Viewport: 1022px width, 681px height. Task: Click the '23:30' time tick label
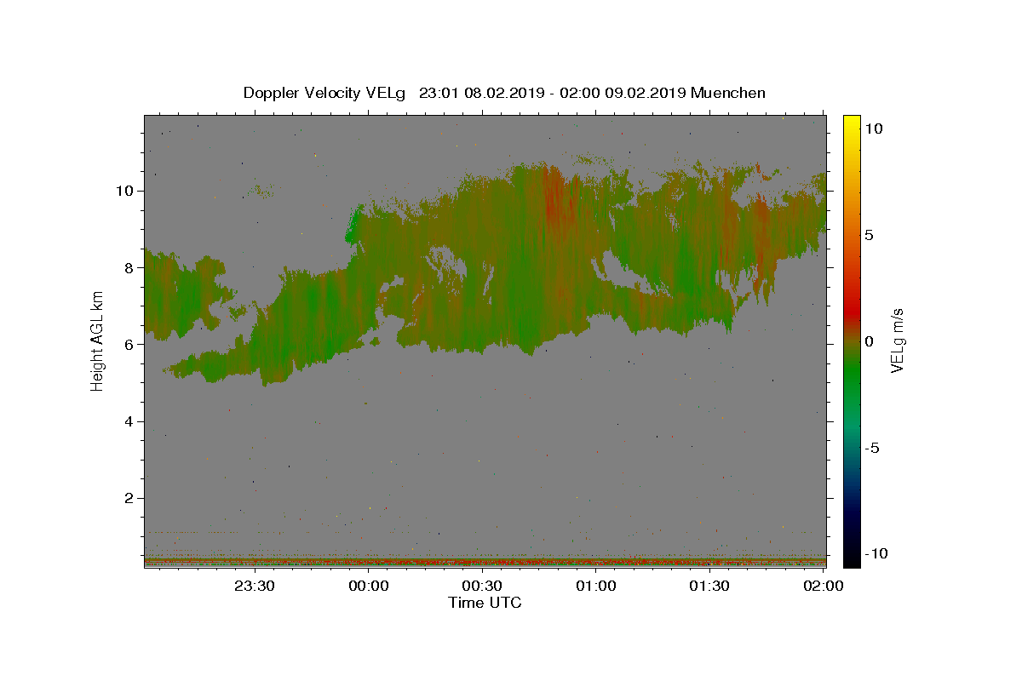[255, 586]
